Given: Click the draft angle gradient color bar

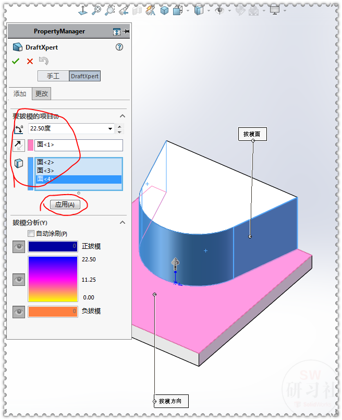Looking at the screenshot, I should point(53,279).
